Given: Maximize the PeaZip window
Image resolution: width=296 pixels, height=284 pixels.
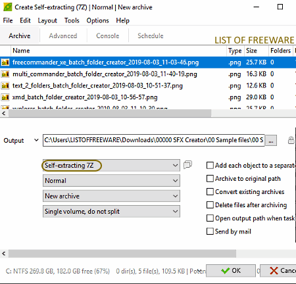Looking at the screenshot, I should 280,7.
